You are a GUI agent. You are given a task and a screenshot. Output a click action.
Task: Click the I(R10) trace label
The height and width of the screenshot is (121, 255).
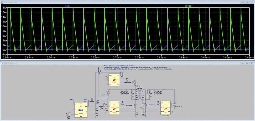[189, 6]
